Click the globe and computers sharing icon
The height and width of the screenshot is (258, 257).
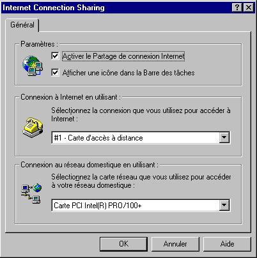coord(33,66)
